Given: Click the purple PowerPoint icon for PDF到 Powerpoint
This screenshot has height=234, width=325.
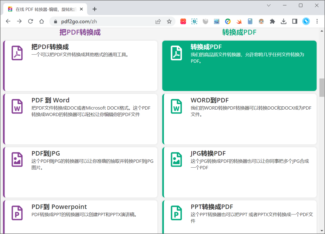Looking at the screenshot, I should (17, 213).
